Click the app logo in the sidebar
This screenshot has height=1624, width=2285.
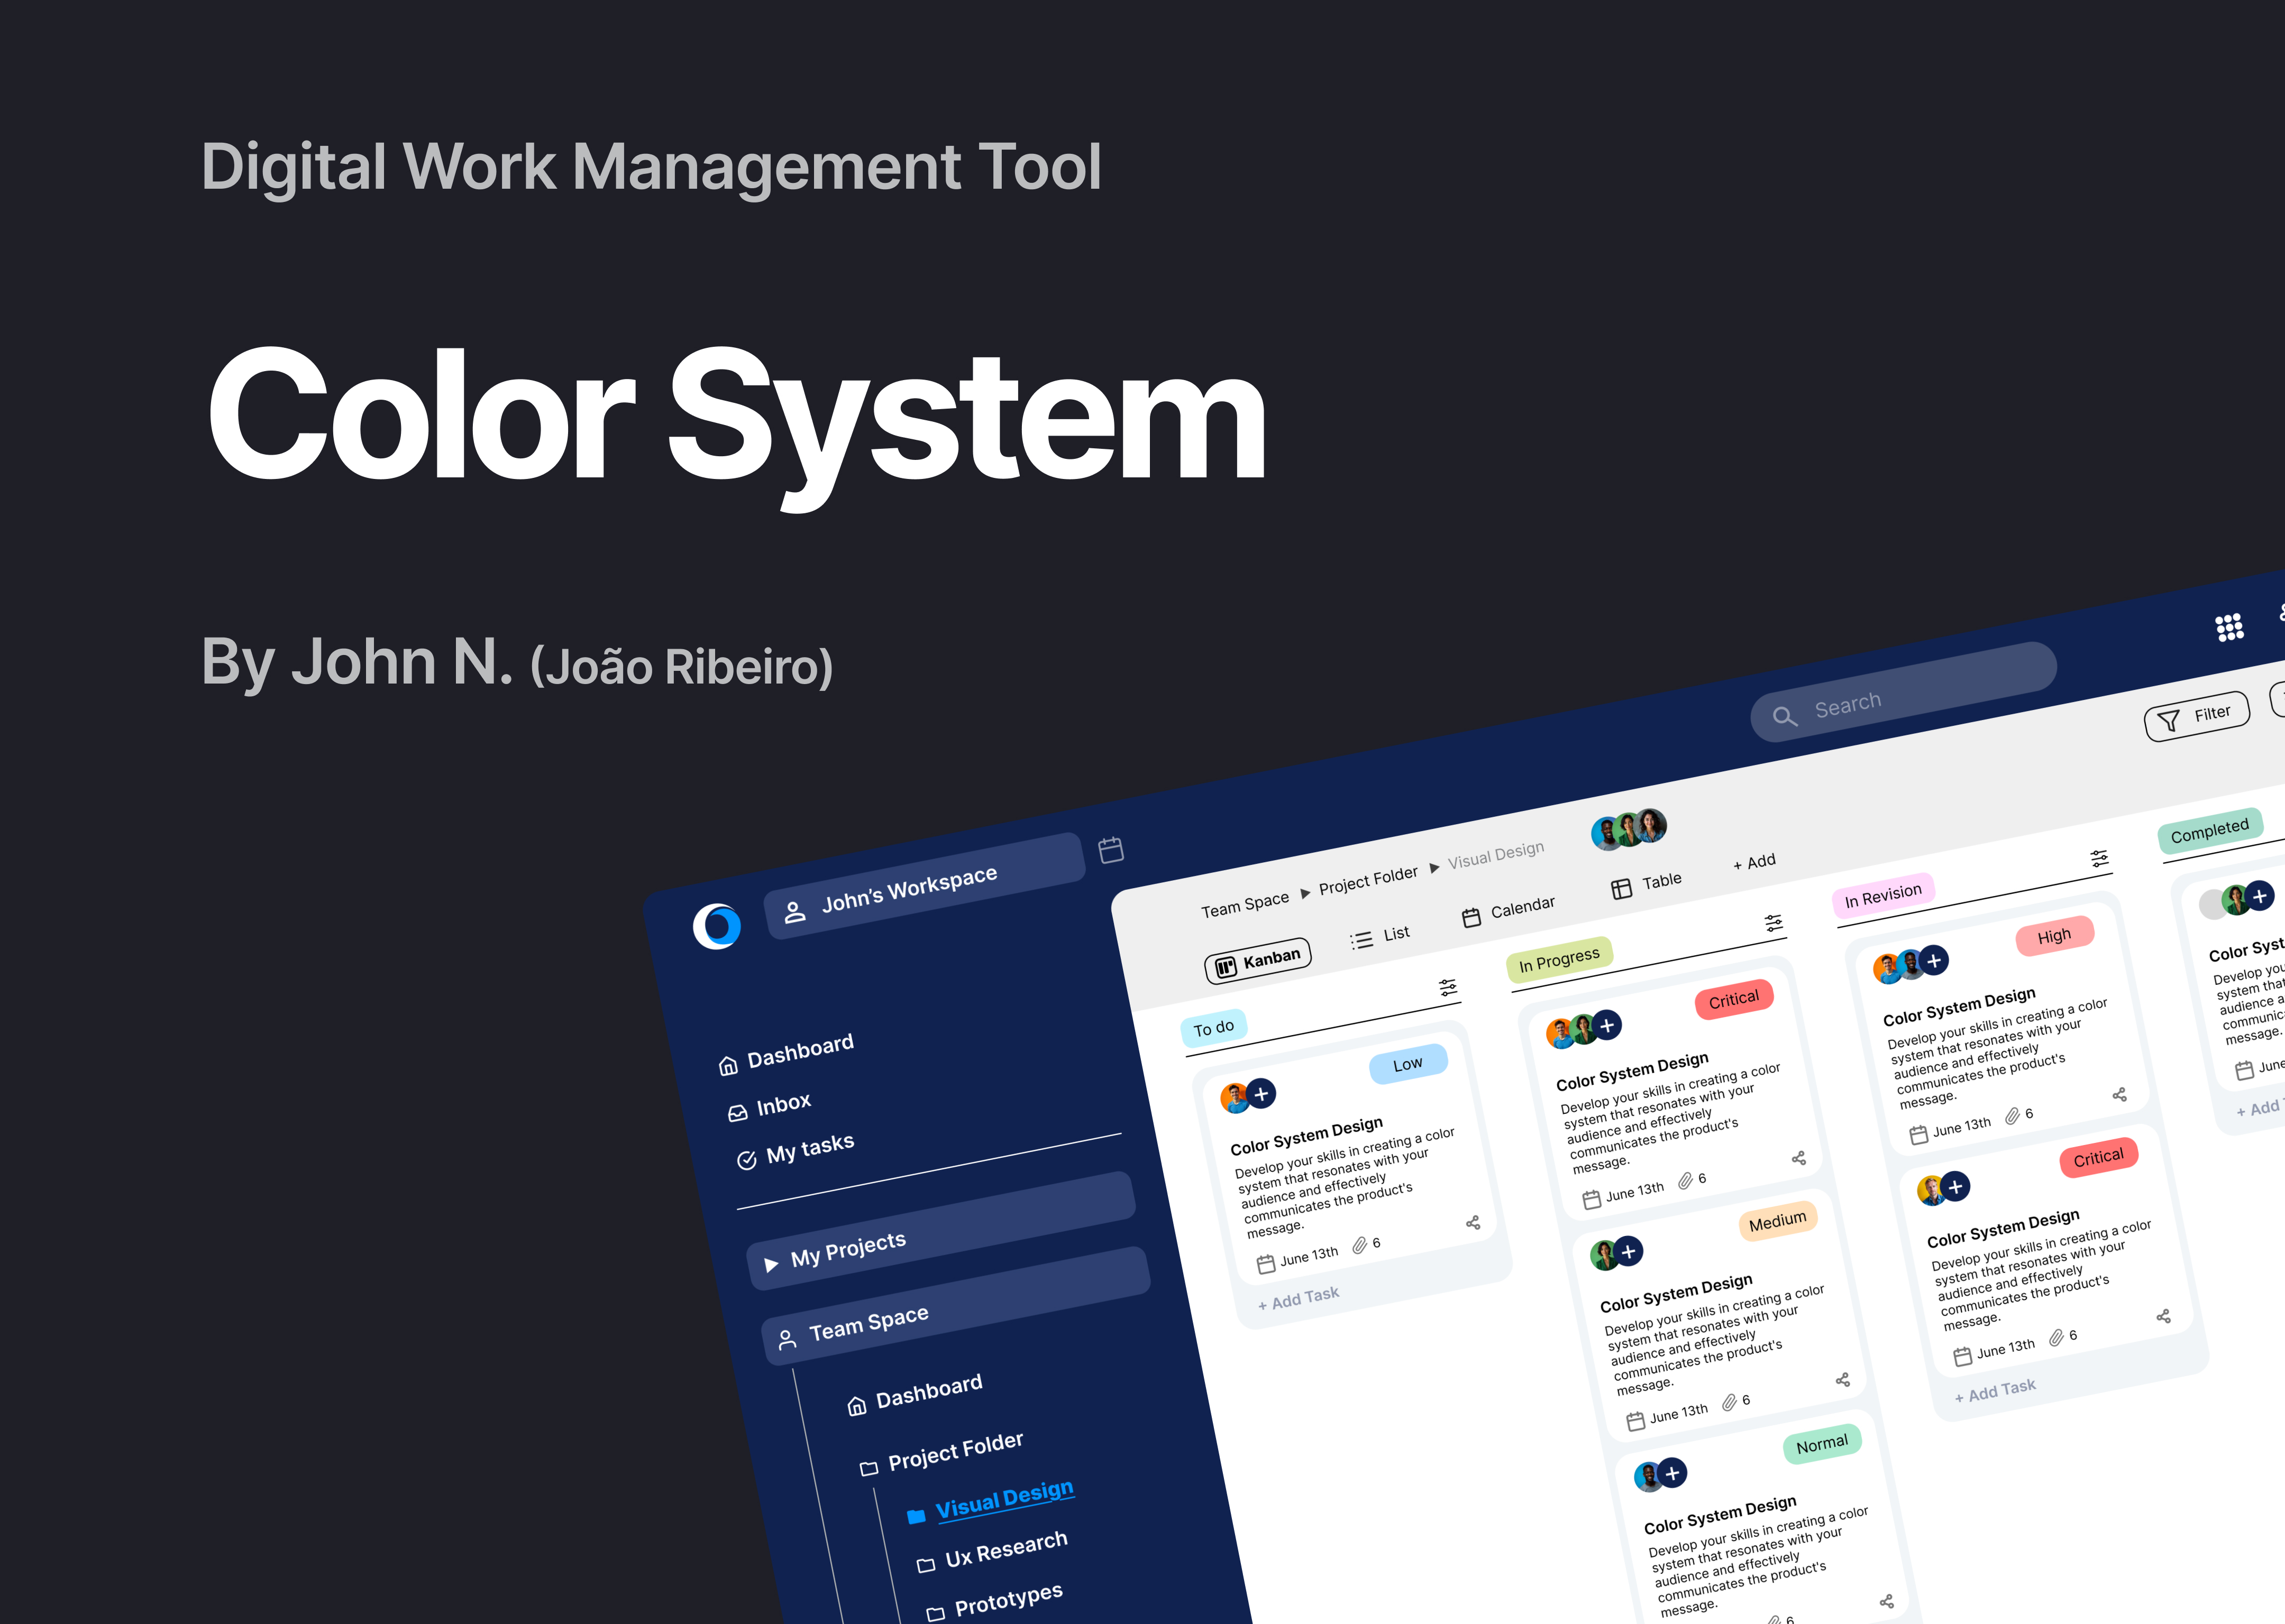pyautogui.click(x=717, y=926)
